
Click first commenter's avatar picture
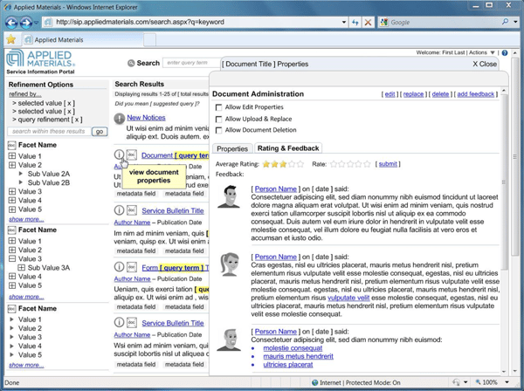click(x=229, y=196)
